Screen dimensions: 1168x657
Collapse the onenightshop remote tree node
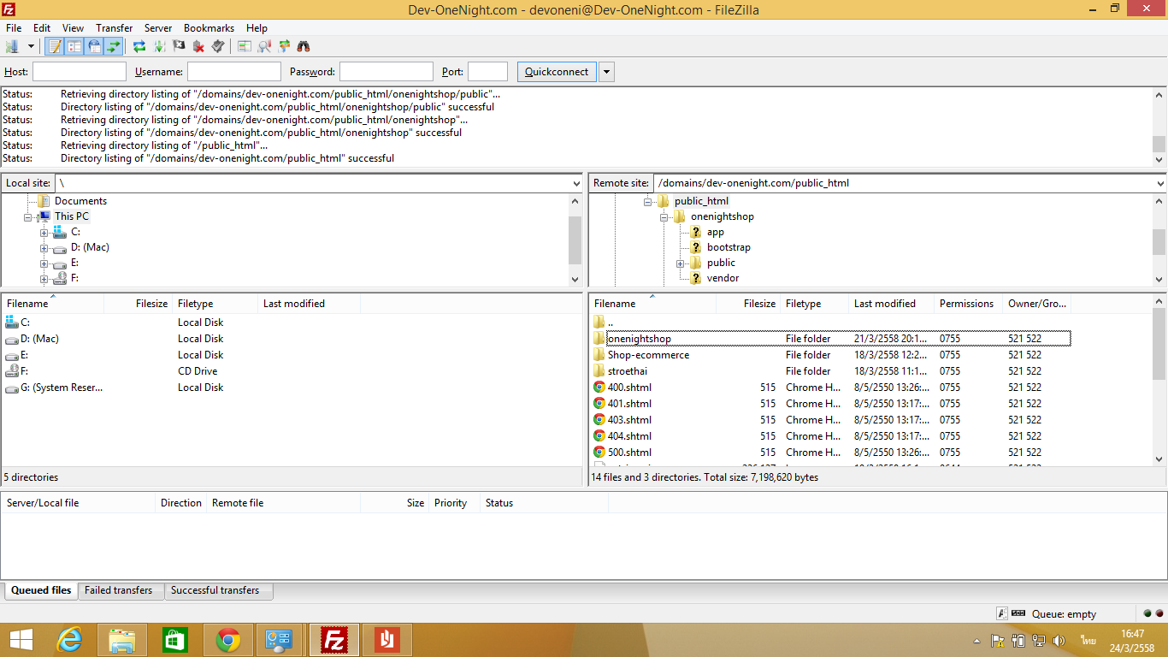pos(664,217)
